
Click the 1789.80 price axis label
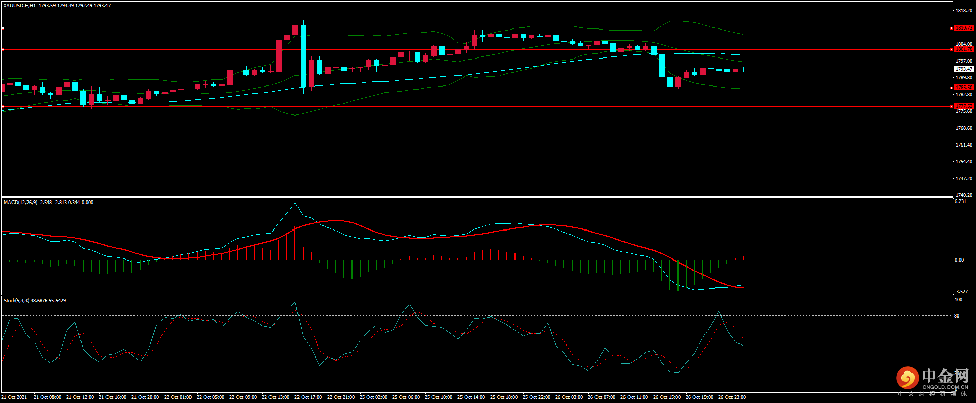pos(964,78)
